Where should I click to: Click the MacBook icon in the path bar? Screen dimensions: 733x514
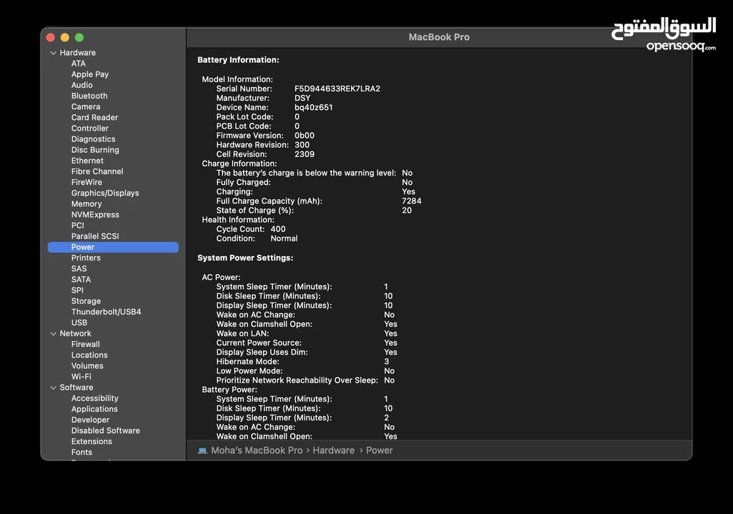[202, 450]
